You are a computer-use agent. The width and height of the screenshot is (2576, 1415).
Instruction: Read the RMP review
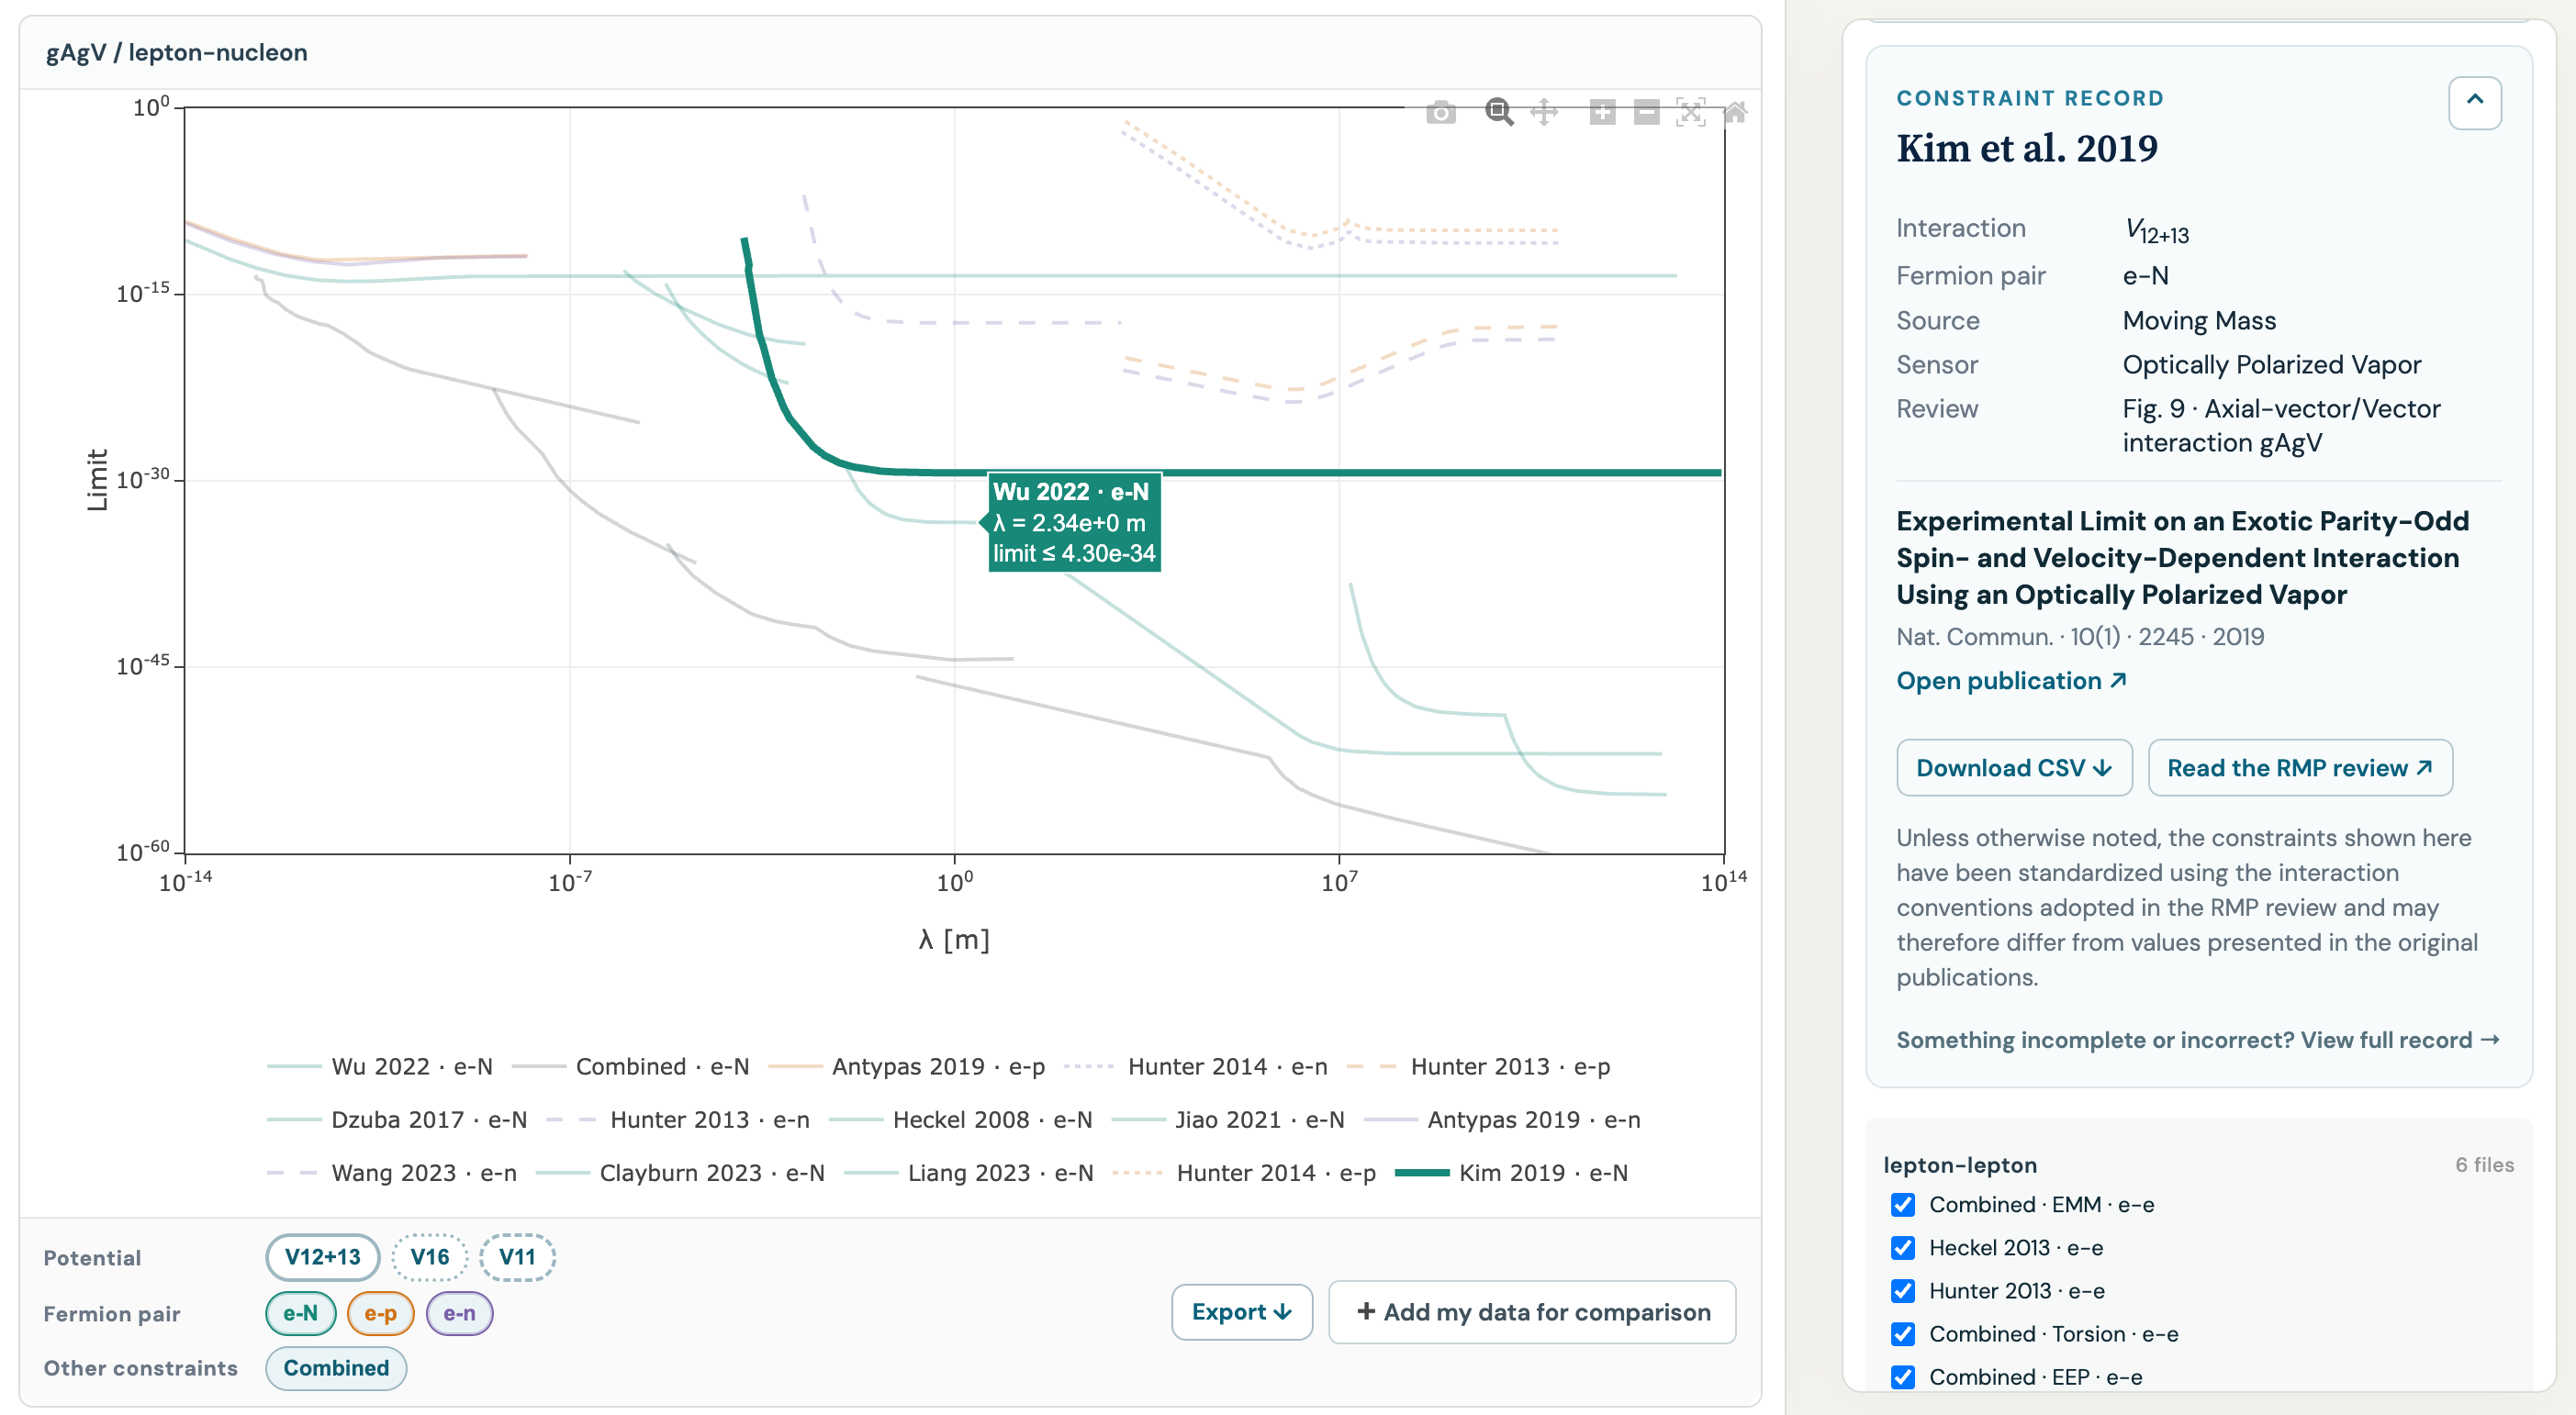[x=2299, y=767]
